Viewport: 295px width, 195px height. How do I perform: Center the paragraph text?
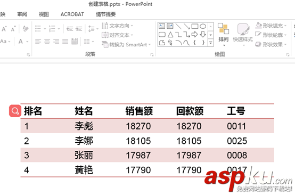click(47, 42)
